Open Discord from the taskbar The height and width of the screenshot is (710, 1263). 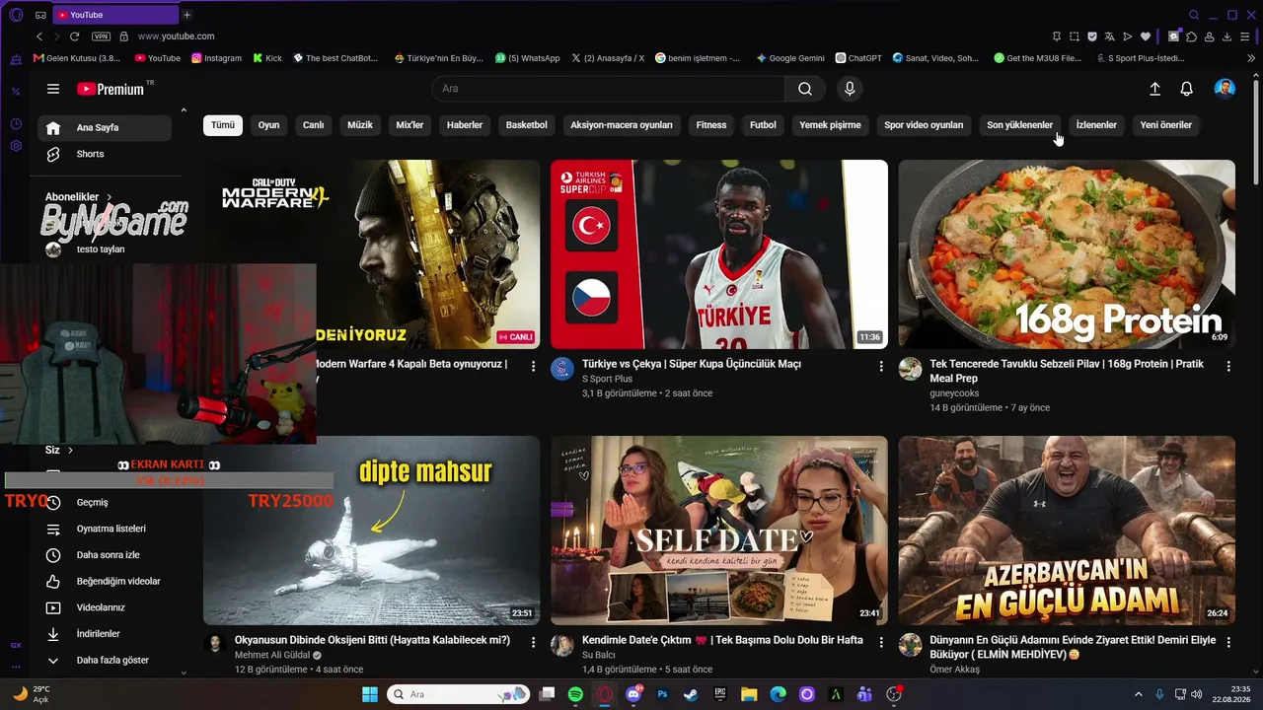(633, 694)
